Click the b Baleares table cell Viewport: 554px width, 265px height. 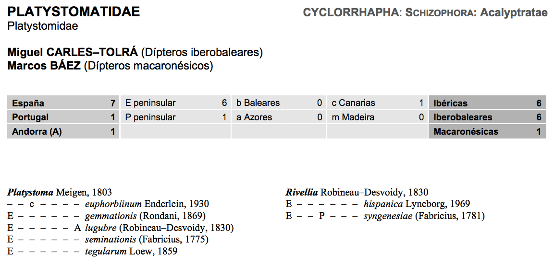[x=279, y=103]
